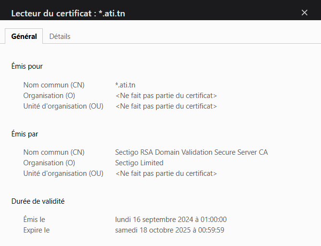The image size is (321, 246).
Task: Click Nom commun (CN) label under Émis pour
Action: click(x=54, y=85)
